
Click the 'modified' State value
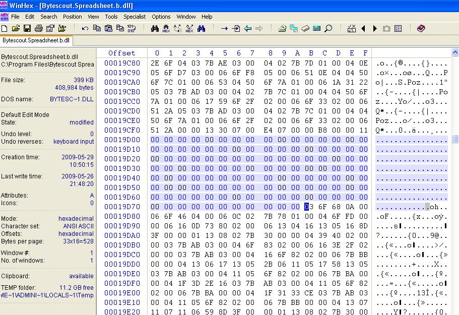click(x=82, y=122)
